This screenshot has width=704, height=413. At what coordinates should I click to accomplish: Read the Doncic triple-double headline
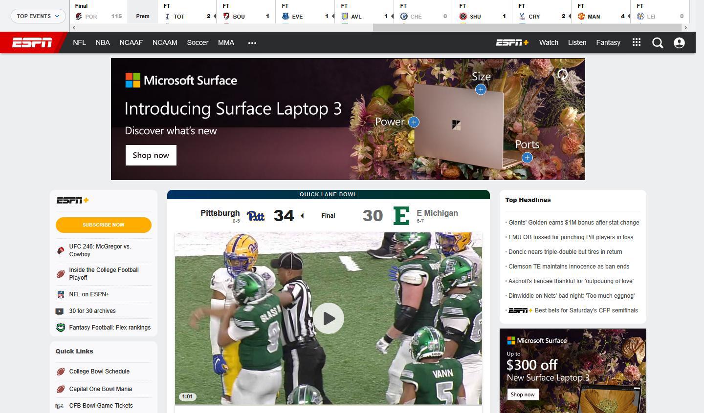pos(565,251)
